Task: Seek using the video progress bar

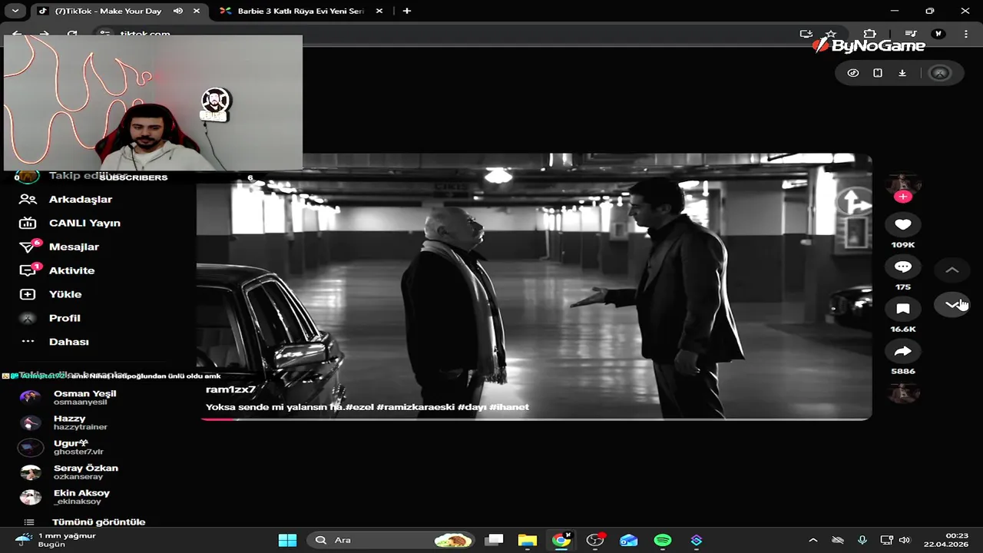Action: (535, 419)
